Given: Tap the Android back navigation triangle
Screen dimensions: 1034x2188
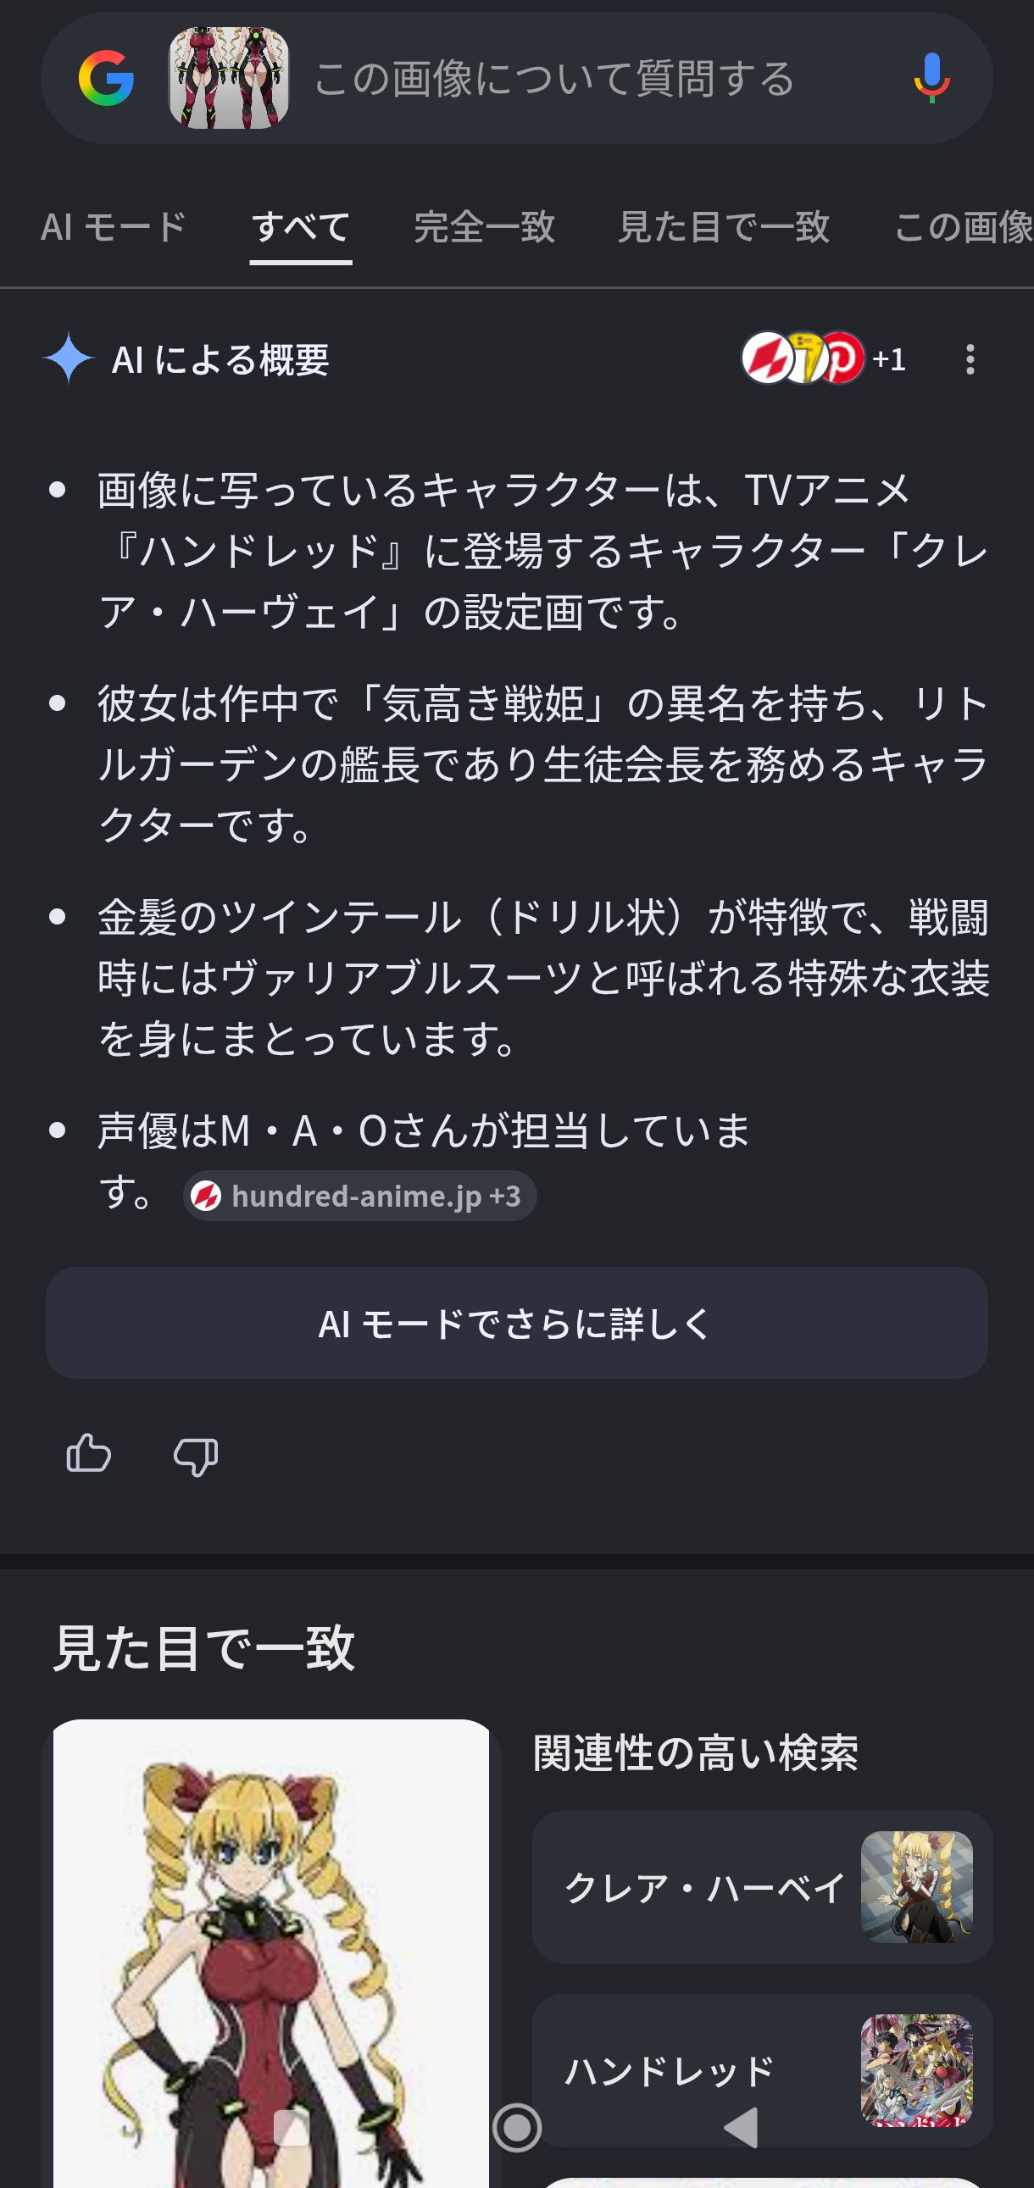Looking at the screenshot, I should (741, 2127).
